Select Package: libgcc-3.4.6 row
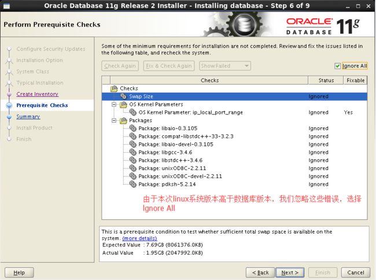Viewport: 376px width, 280px height. coord(234,152)
